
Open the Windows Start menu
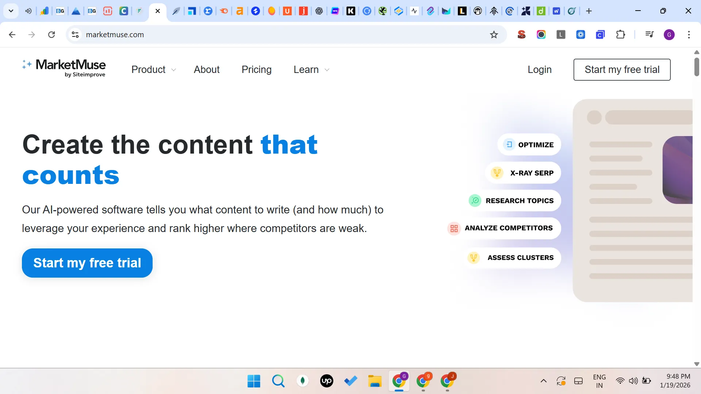[x=253, y=381]
